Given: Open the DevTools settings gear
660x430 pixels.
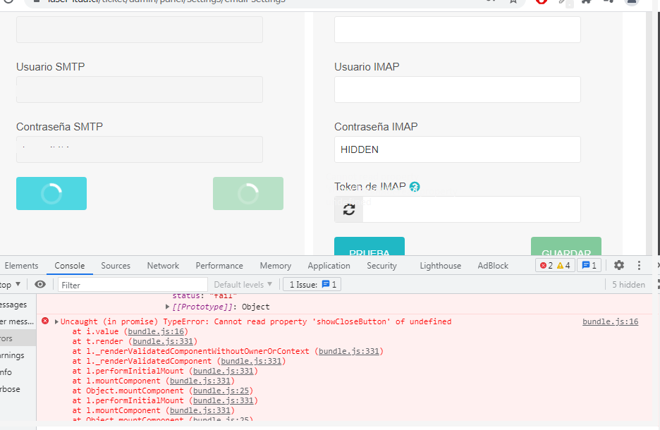Looking at the screenshot, I should pos(618,265).
